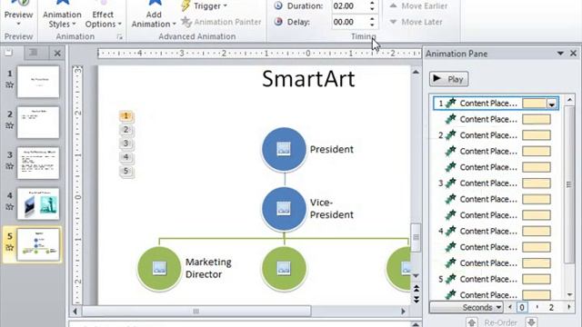Click timing bar of animation item 2
The width and height of the screenshot is (582, 327).
click(x=537, y=135)
